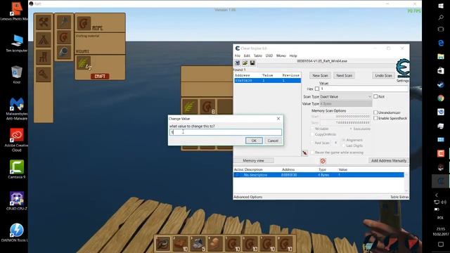Click the red arrow copy-to-address-list icon
The image size is (450, 253).
coord(304,153)
